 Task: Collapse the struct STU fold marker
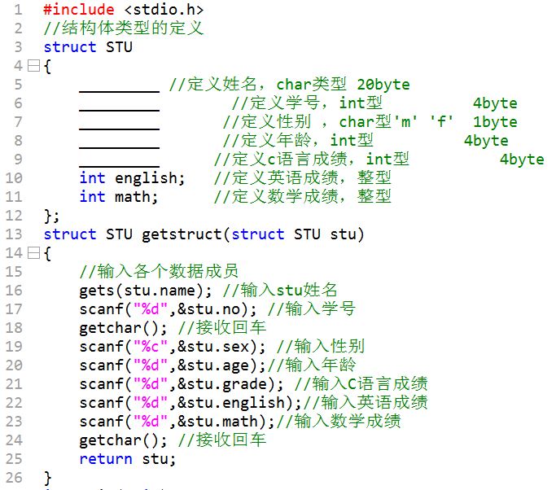[x=33, y=66]
